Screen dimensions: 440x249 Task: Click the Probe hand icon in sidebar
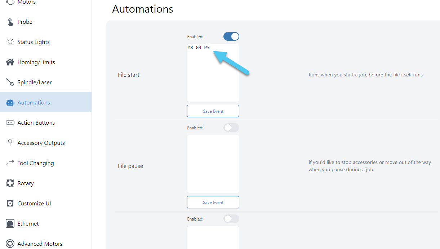point(10,22)
